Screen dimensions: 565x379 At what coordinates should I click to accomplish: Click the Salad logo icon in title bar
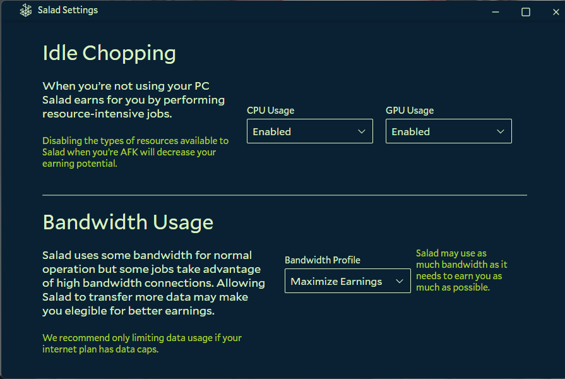click(x=26, y=11)
